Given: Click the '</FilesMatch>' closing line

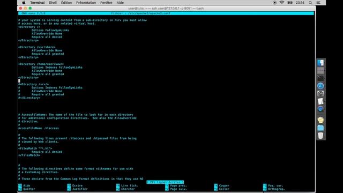Looking at the screenshot, I should [x=29, y=155].
